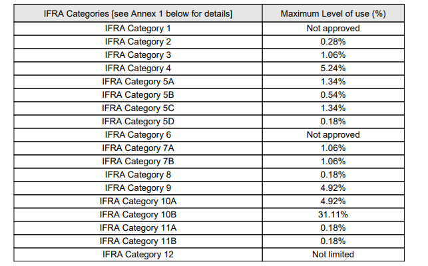The width and height of the screenshot is (428, 266).
Task: Click the IFRA Category 2 label
Action: (x=138, y=42)
